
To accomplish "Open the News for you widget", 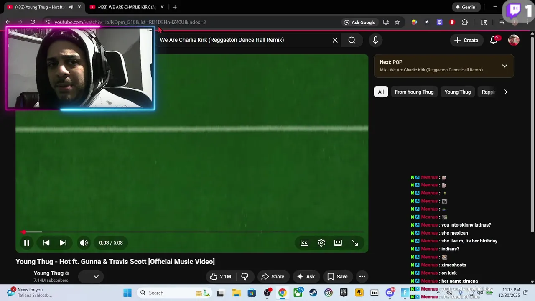I will click(29, 292).
